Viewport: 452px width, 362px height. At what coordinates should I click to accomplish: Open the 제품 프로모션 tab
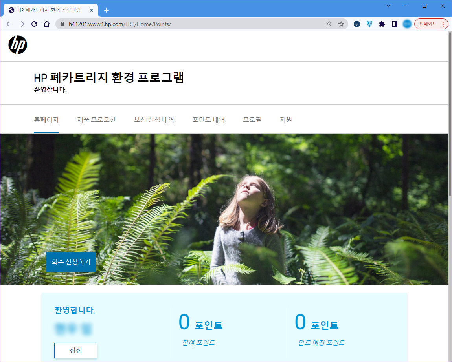96,120
